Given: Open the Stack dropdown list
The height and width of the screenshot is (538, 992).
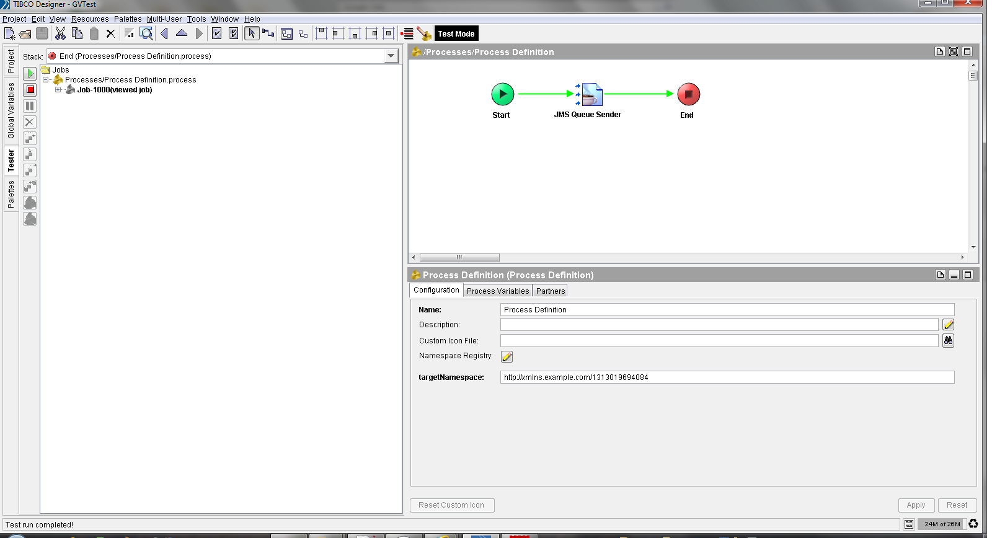Looking at the screenshot, I should coord(391,56).
